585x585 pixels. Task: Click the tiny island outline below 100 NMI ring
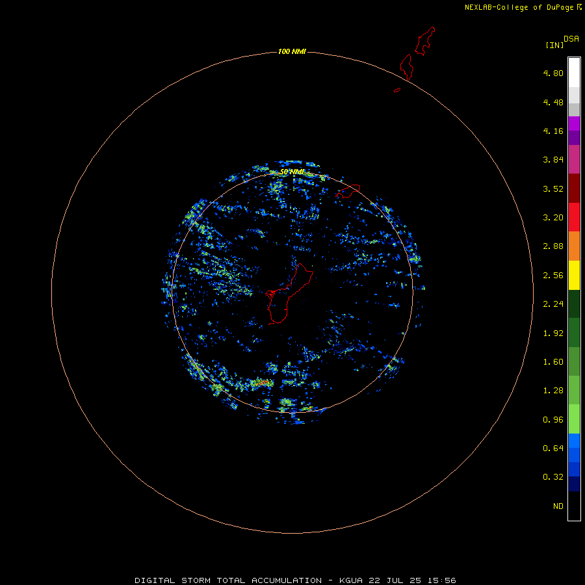pyautogui.click(x=397, y=90)
